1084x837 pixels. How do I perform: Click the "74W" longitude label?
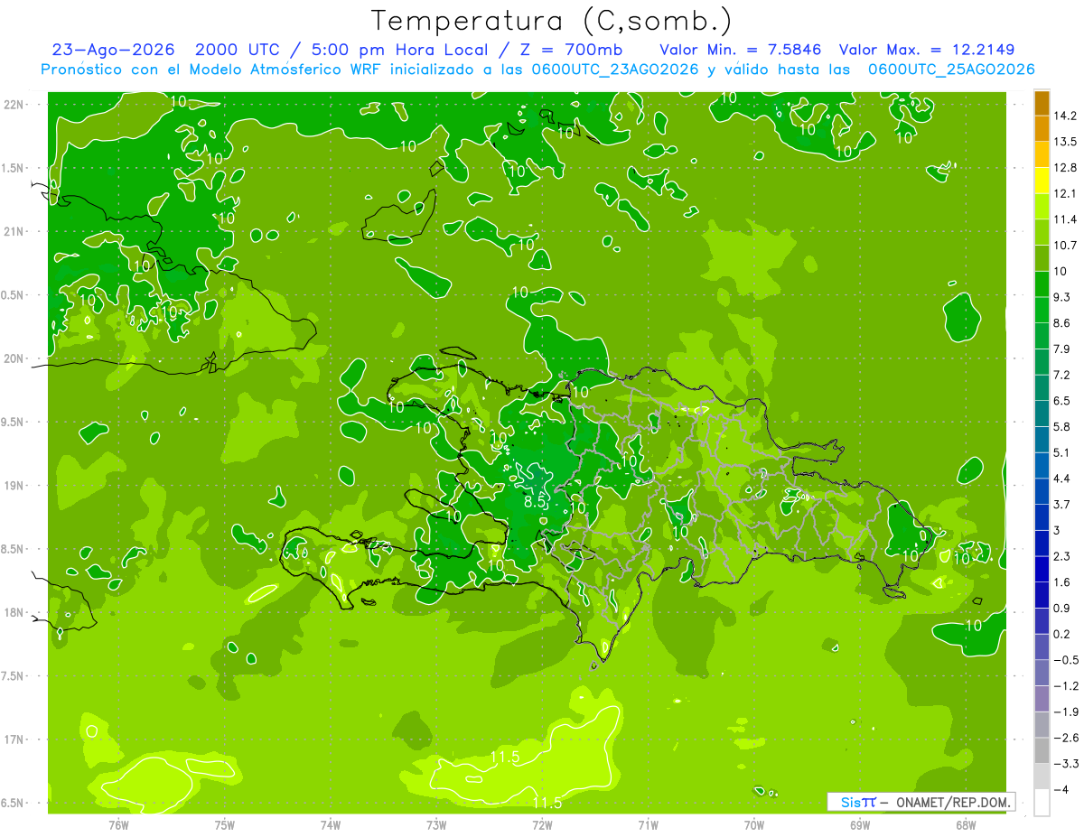[331, 825]
